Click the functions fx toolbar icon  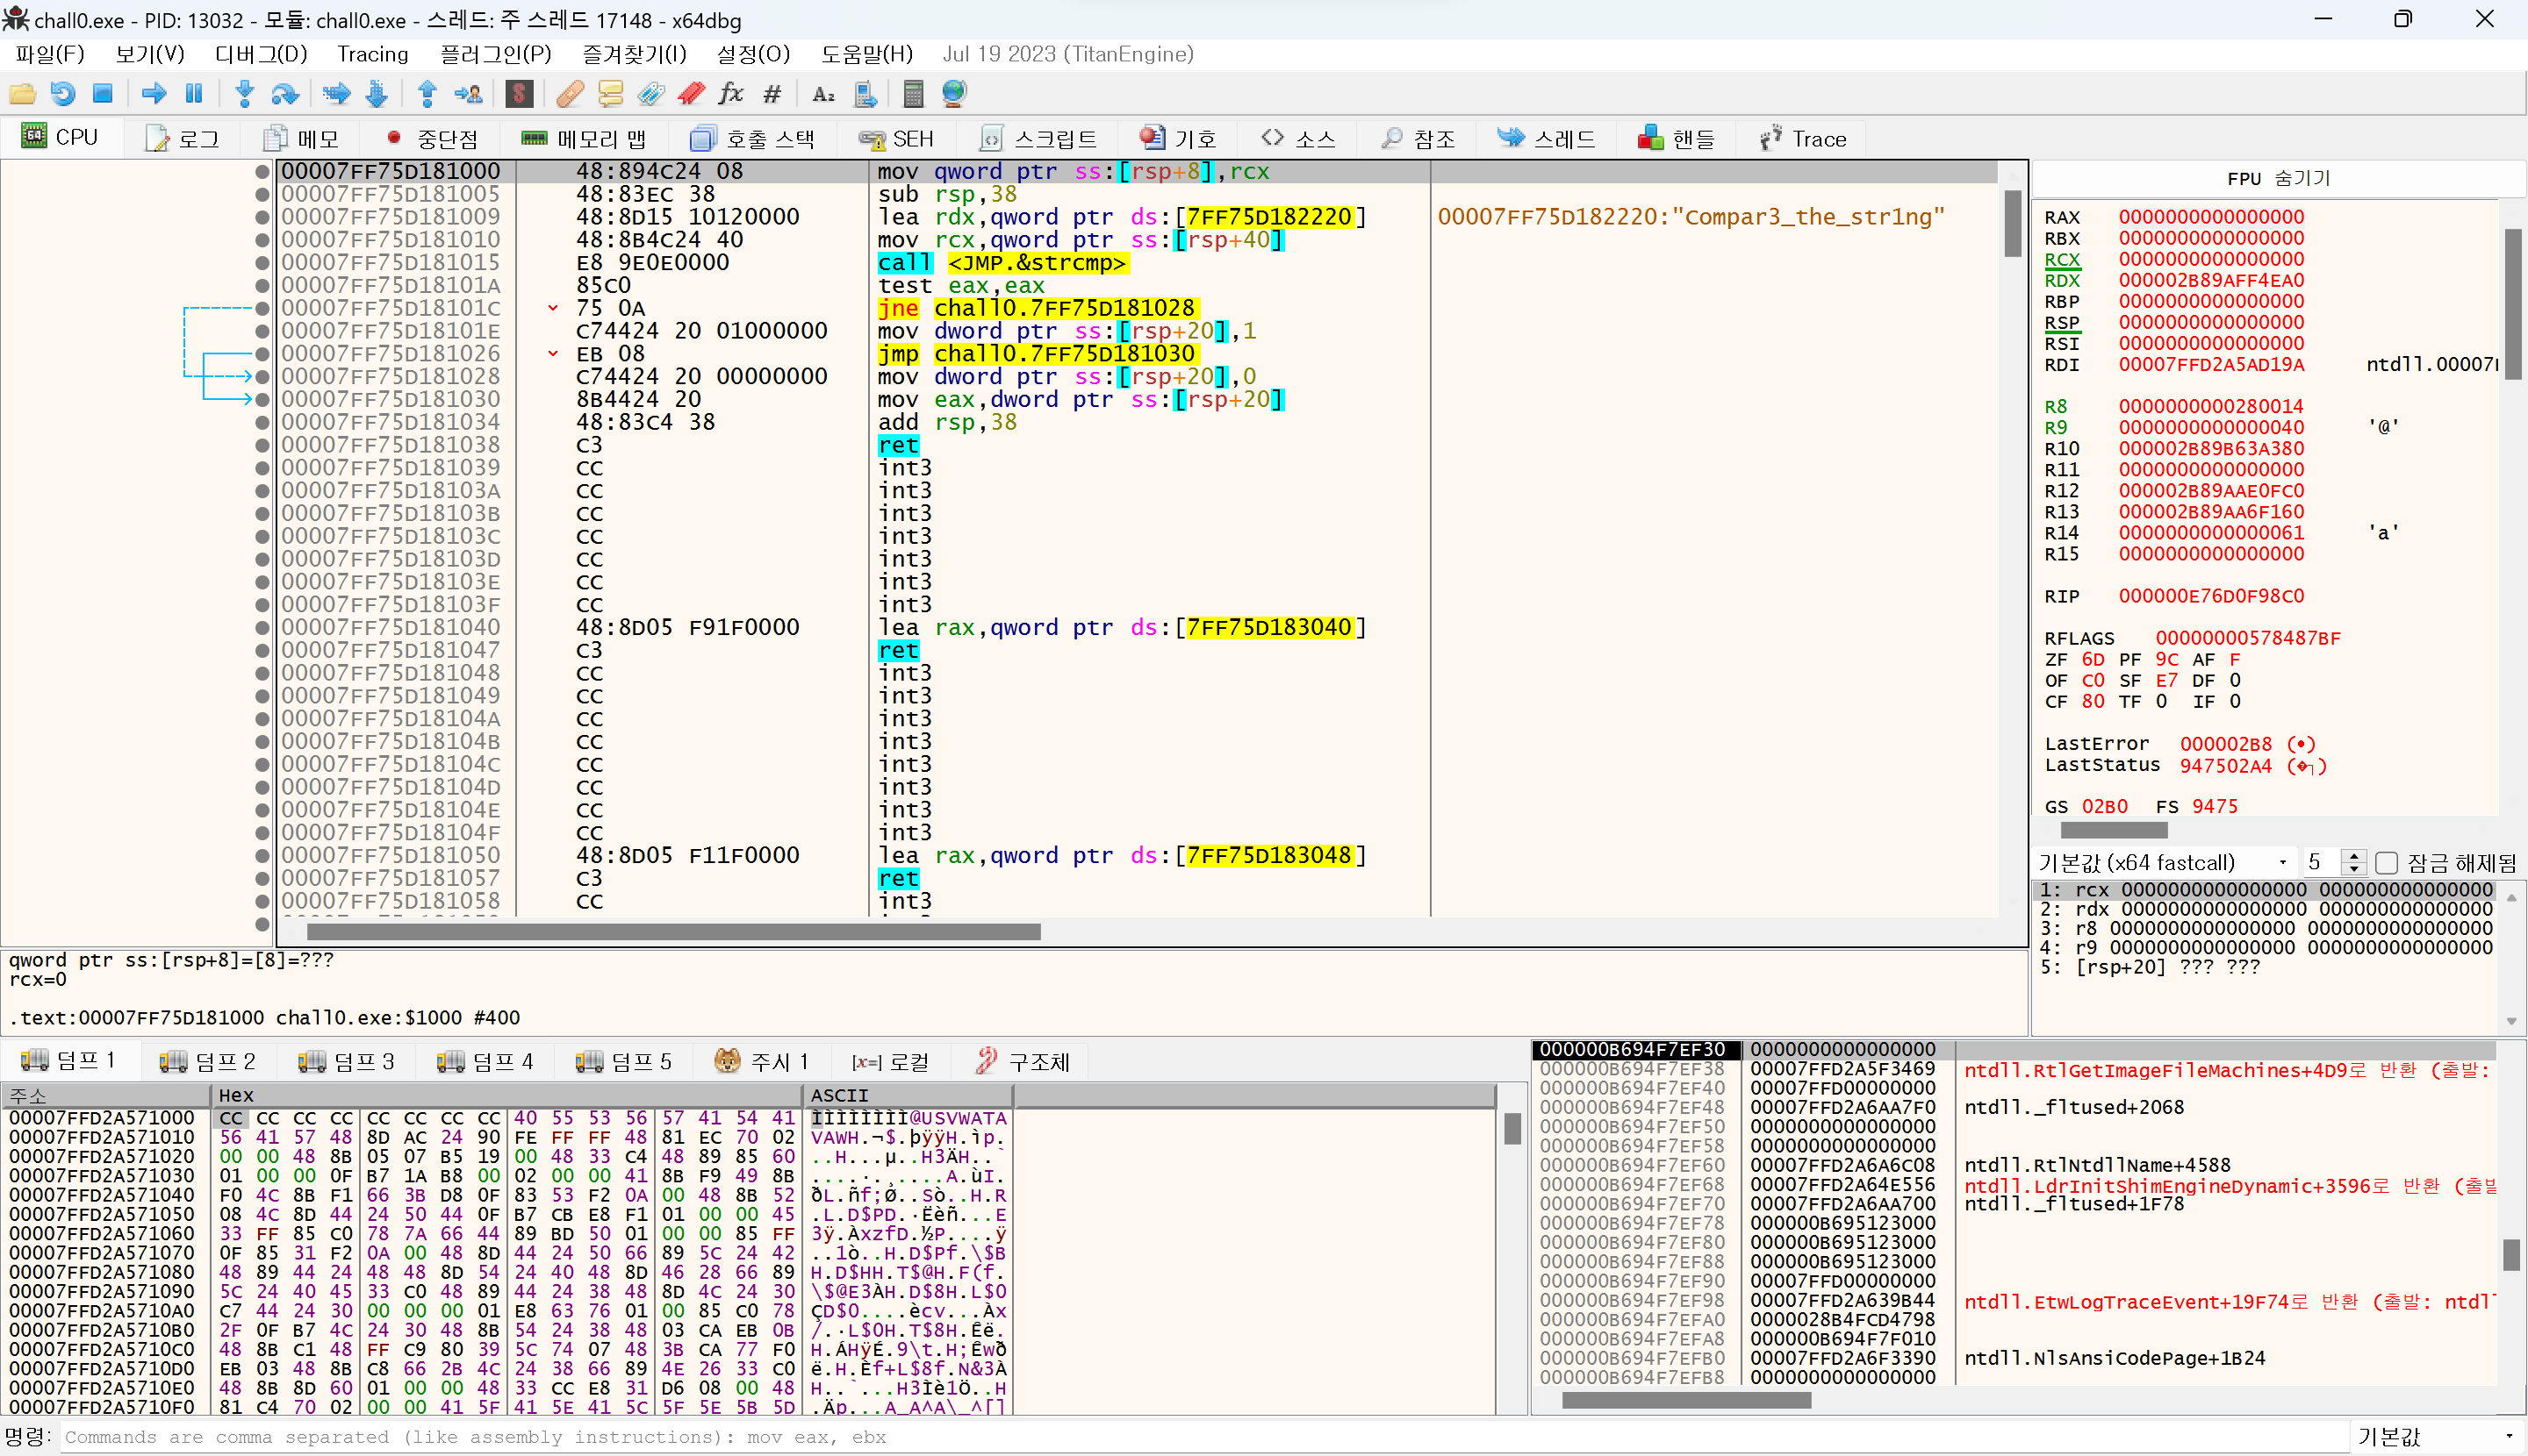pos(730,94)
